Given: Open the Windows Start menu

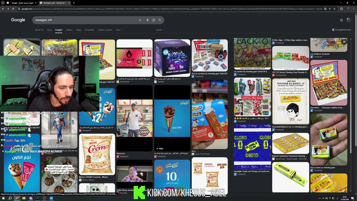Looking at the screenshot, I should (x=3, y=198).
